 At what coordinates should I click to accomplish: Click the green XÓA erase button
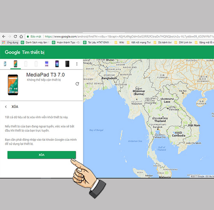pyautogui.click(x=42, y=155)
